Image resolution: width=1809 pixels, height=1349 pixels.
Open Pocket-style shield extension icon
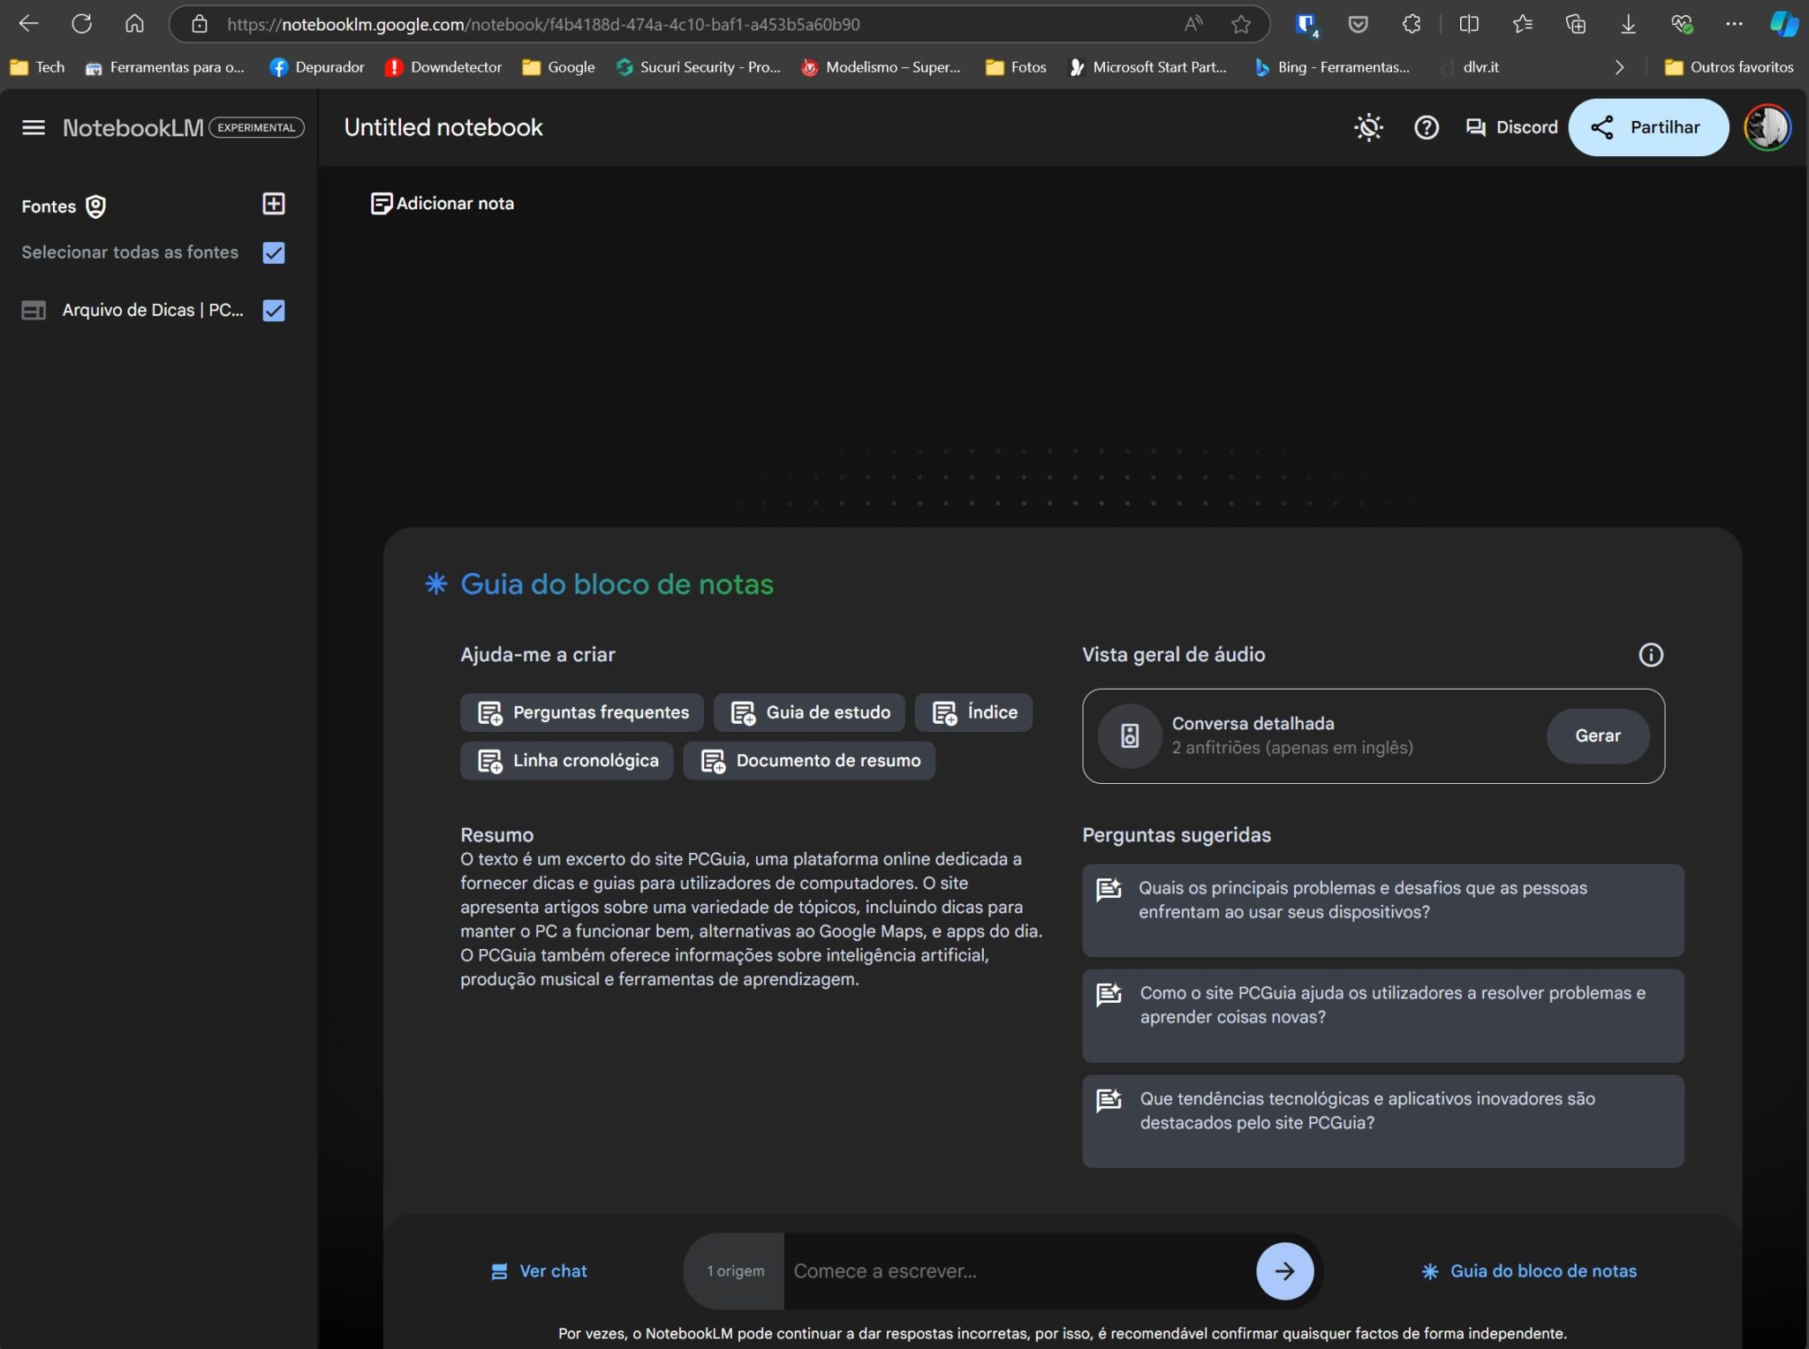point(1358,24)
